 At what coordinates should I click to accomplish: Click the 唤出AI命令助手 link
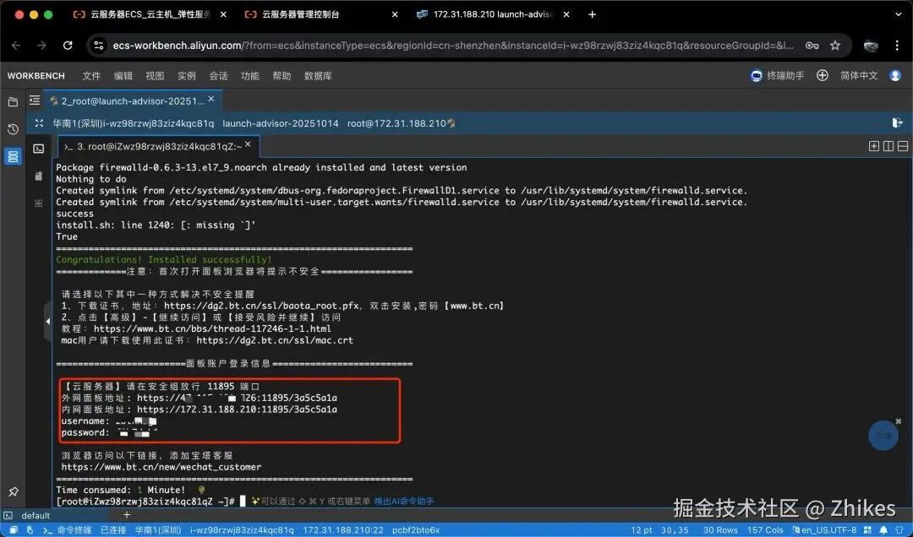coord(404,501)
